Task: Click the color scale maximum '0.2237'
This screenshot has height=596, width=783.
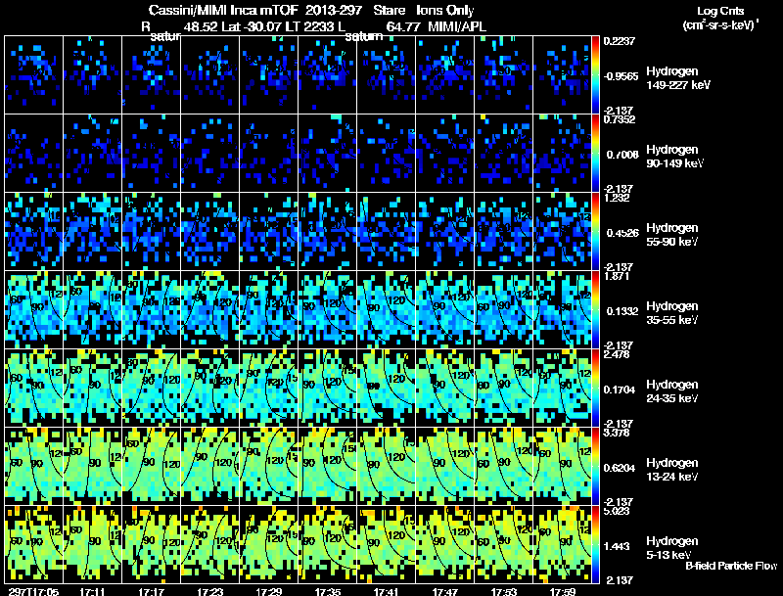Action: point(620,41)
